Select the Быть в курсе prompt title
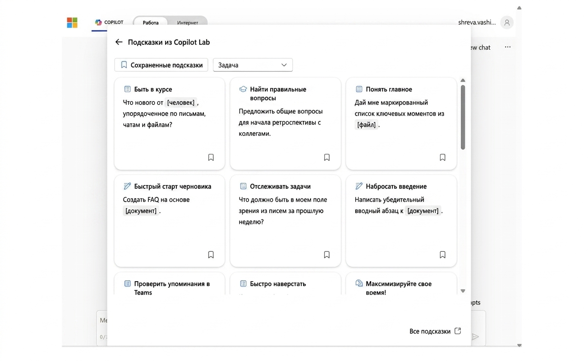The image size is (588, 361). click(153, 89)
